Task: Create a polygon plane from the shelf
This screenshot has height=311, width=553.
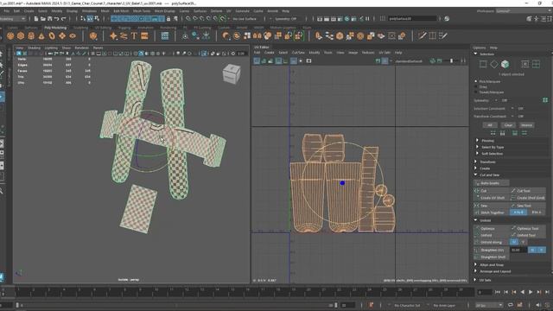Action: (62, 35)
